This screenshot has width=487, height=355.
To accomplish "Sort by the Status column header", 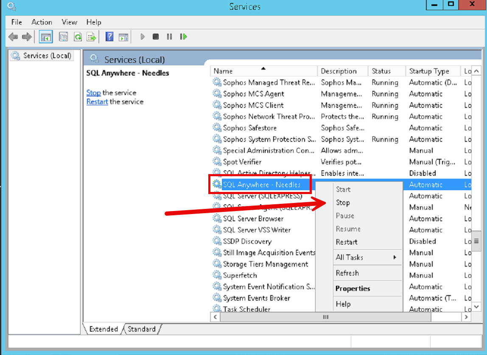I will point(387,71).
